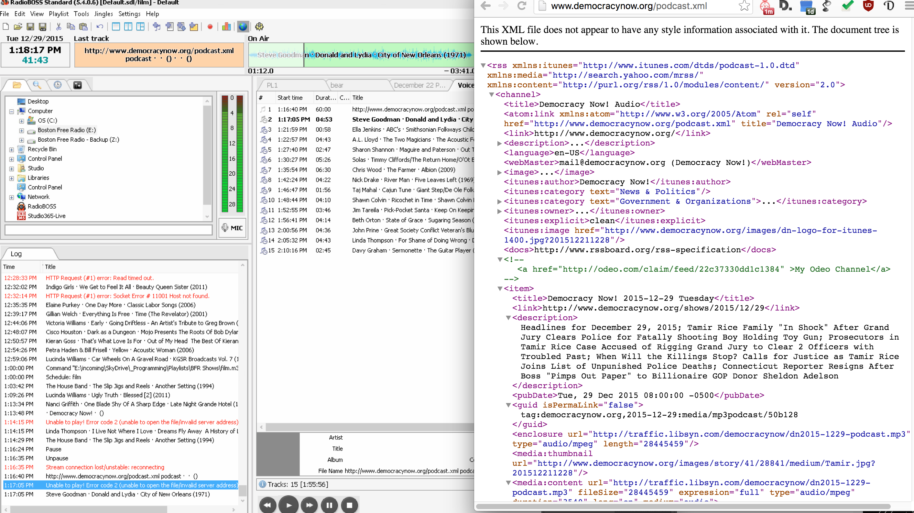This screenshot has height=513, width=914.
Task: Save the playlist with the floppy disk icon
Action: point(30,27)
